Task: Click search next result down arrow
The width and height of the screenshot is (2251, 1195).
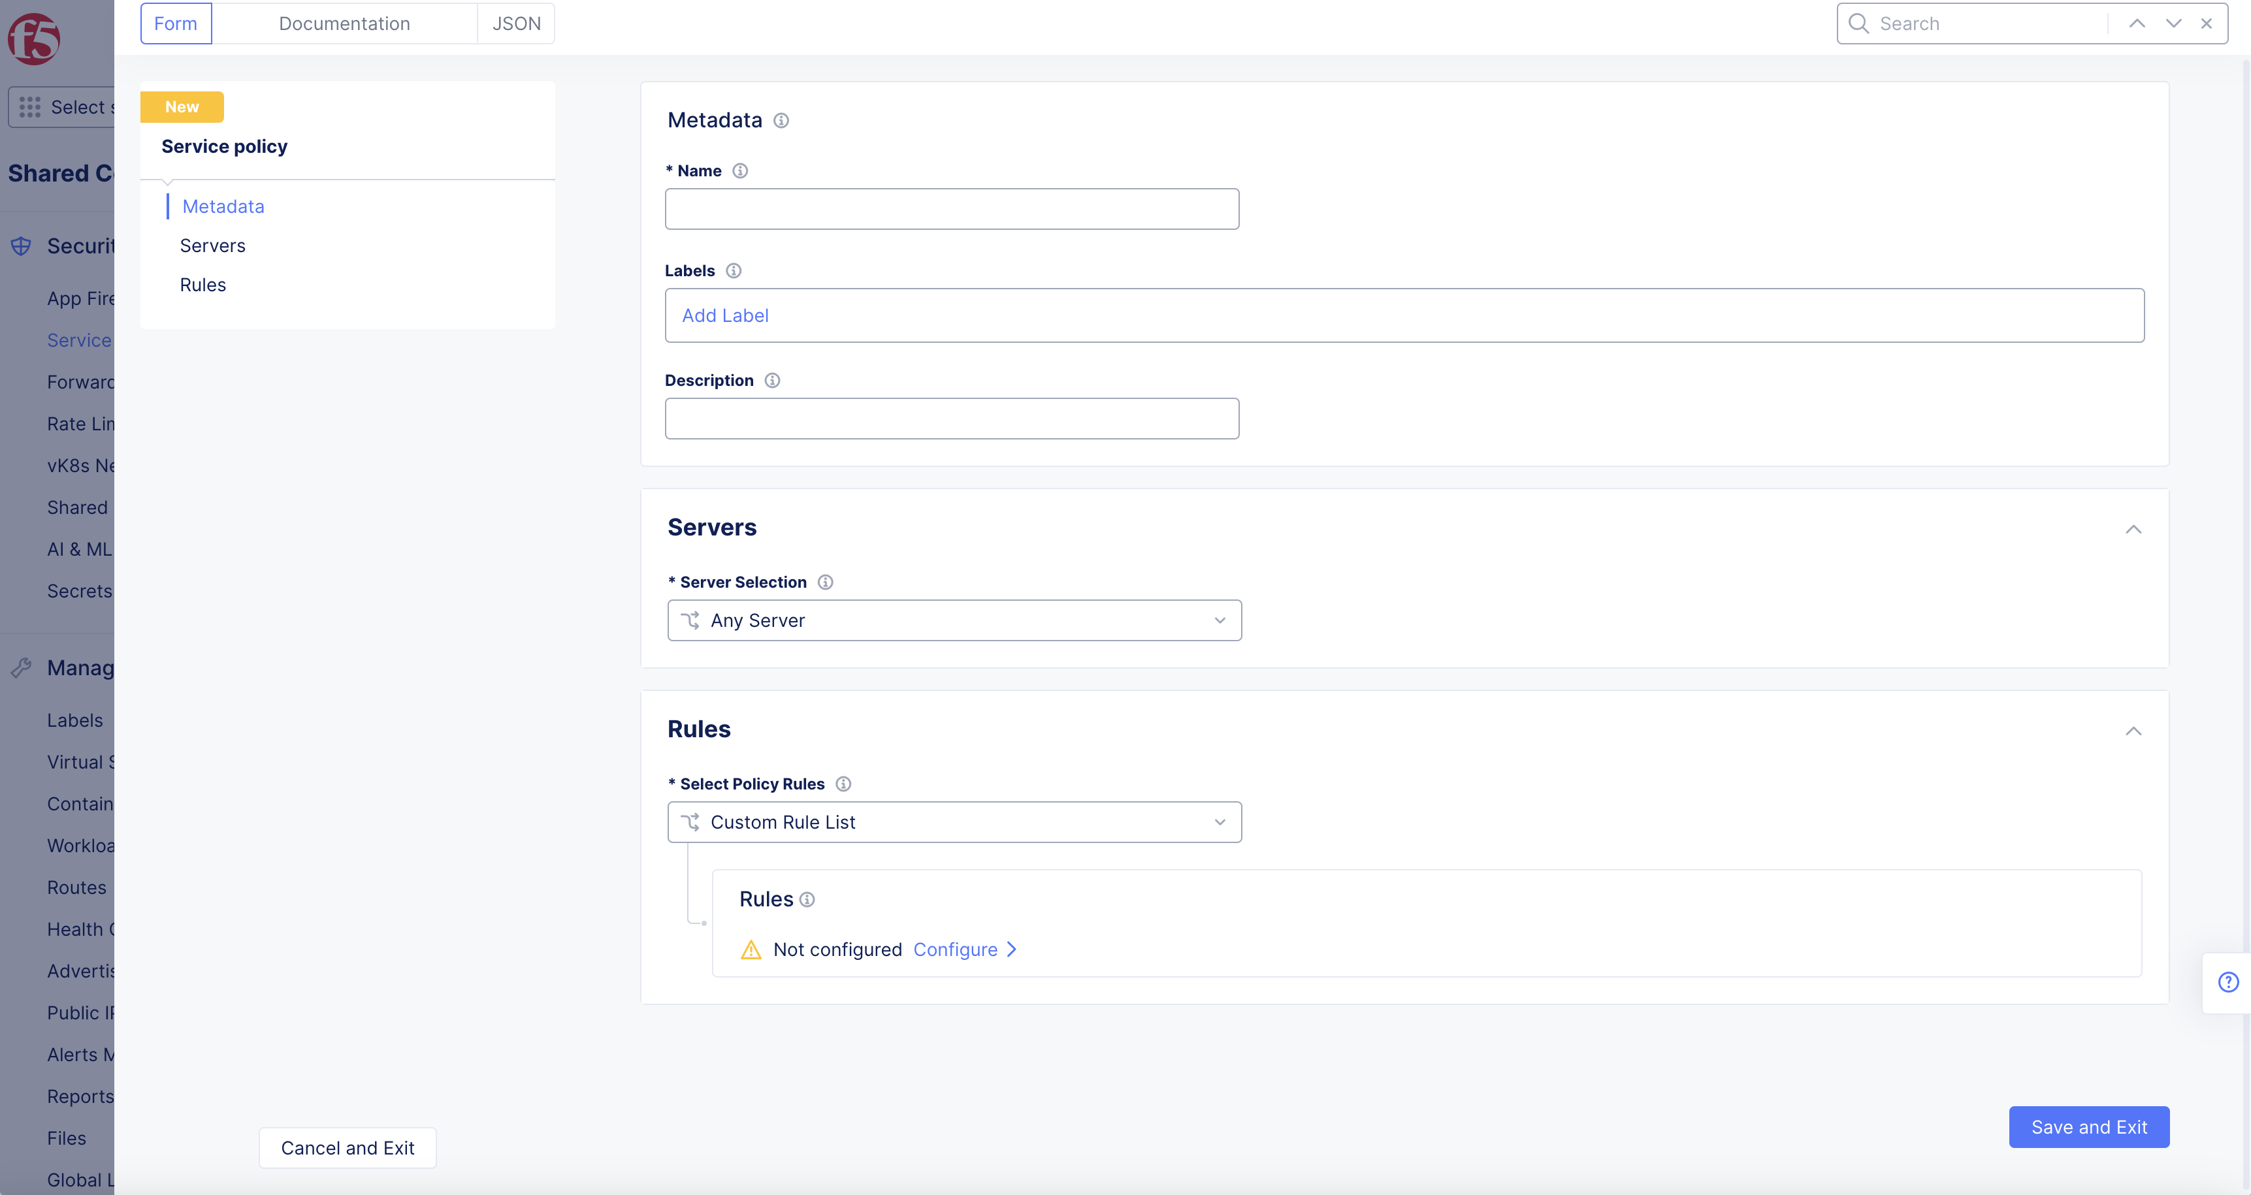Action: [2173, 24]
